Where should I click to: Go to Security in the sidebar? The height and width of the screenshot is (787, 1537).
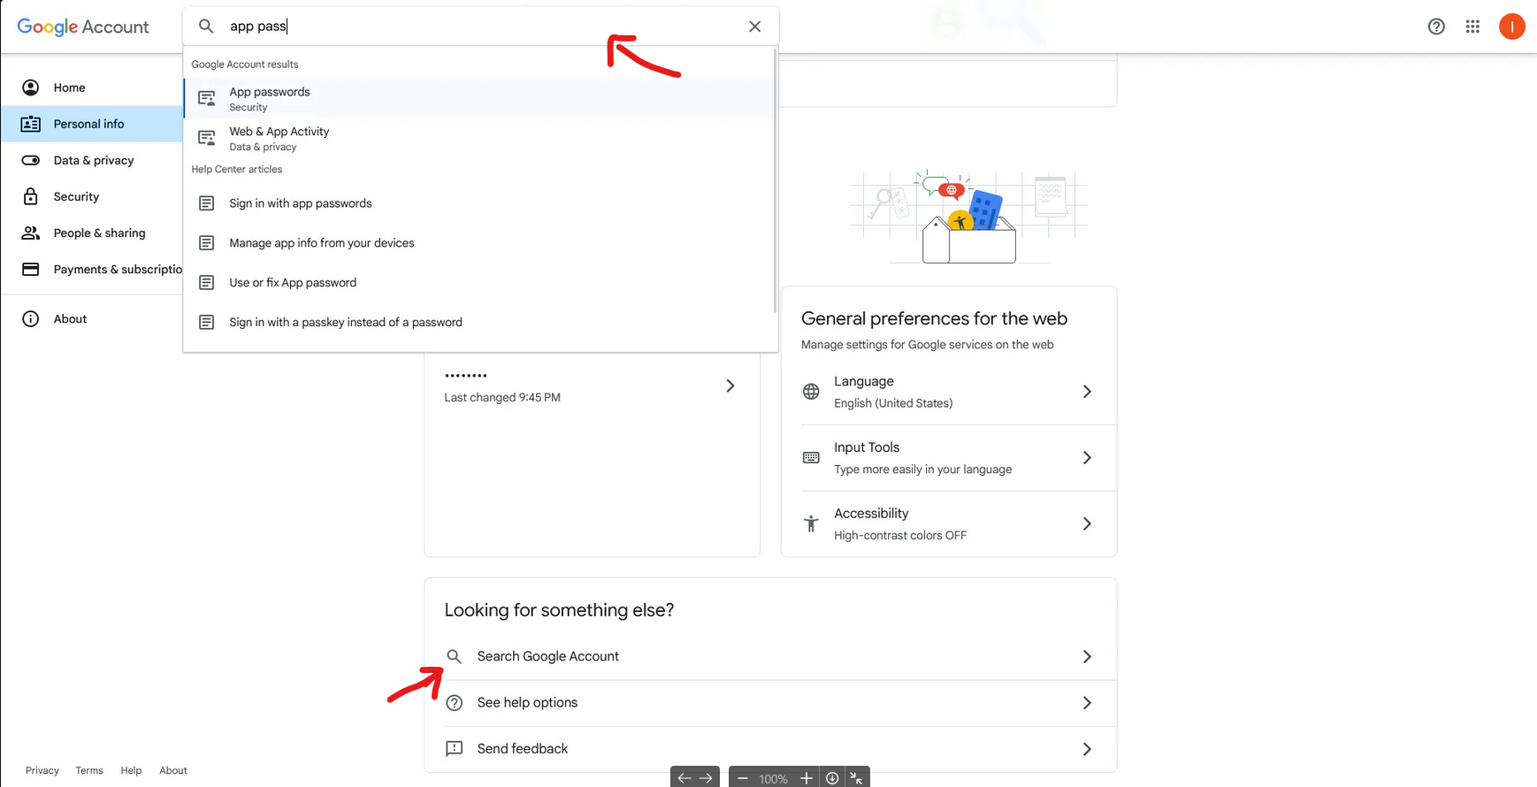[76, 196]
